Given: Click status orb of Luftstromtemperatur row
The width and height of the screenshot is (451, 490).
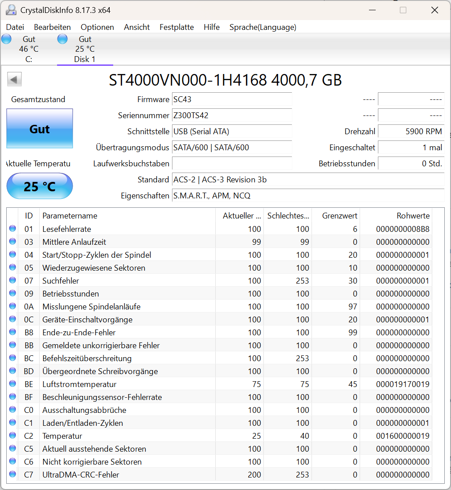Looking at the screenshot, I should (x=12, y=383).
